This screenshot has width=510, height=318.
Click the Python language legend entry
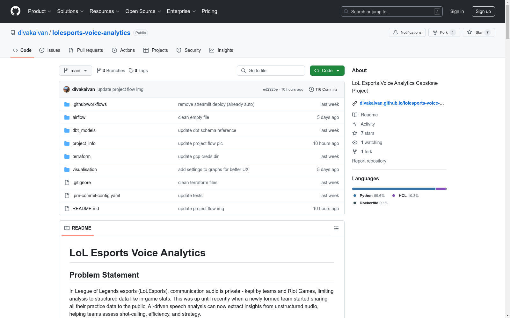pyautogui.click(x=369, y=196)
